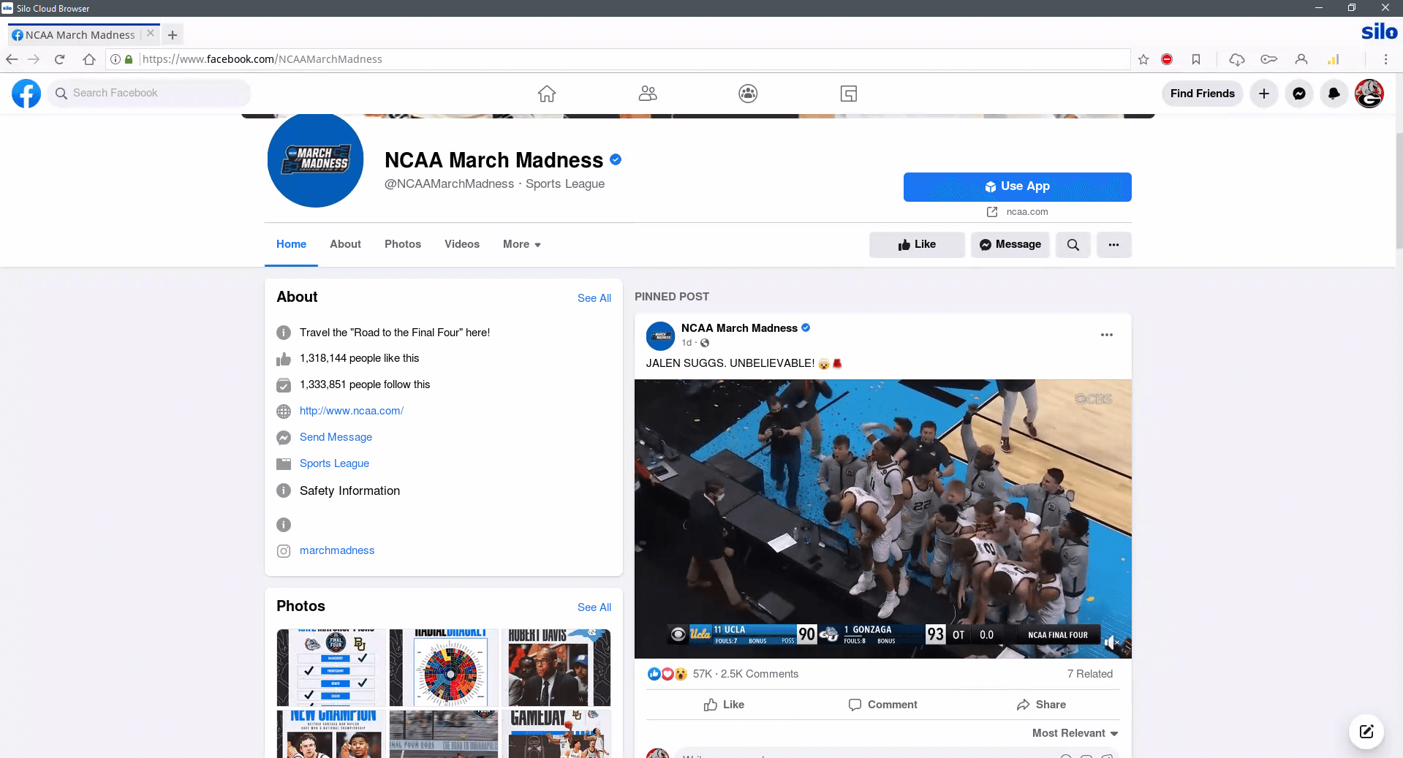
Task: Click the Facebook home icon
Action: pyautogui.click(x=546, y=94)
